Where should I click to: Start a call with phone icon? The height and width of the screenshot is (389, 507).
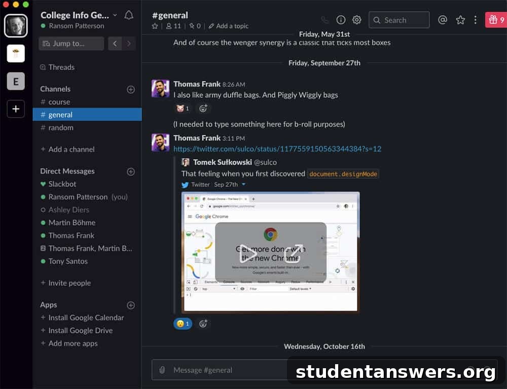point(324,20)
